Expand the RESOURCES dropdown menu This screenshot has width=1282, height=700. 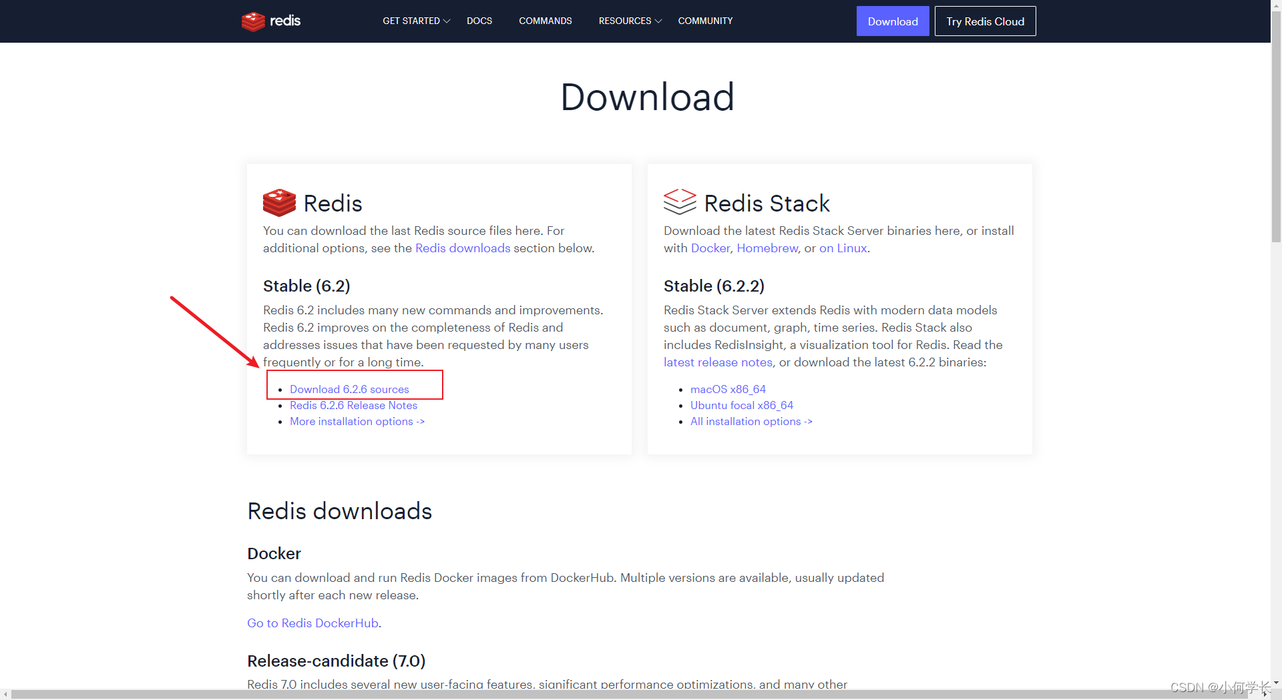630,21
